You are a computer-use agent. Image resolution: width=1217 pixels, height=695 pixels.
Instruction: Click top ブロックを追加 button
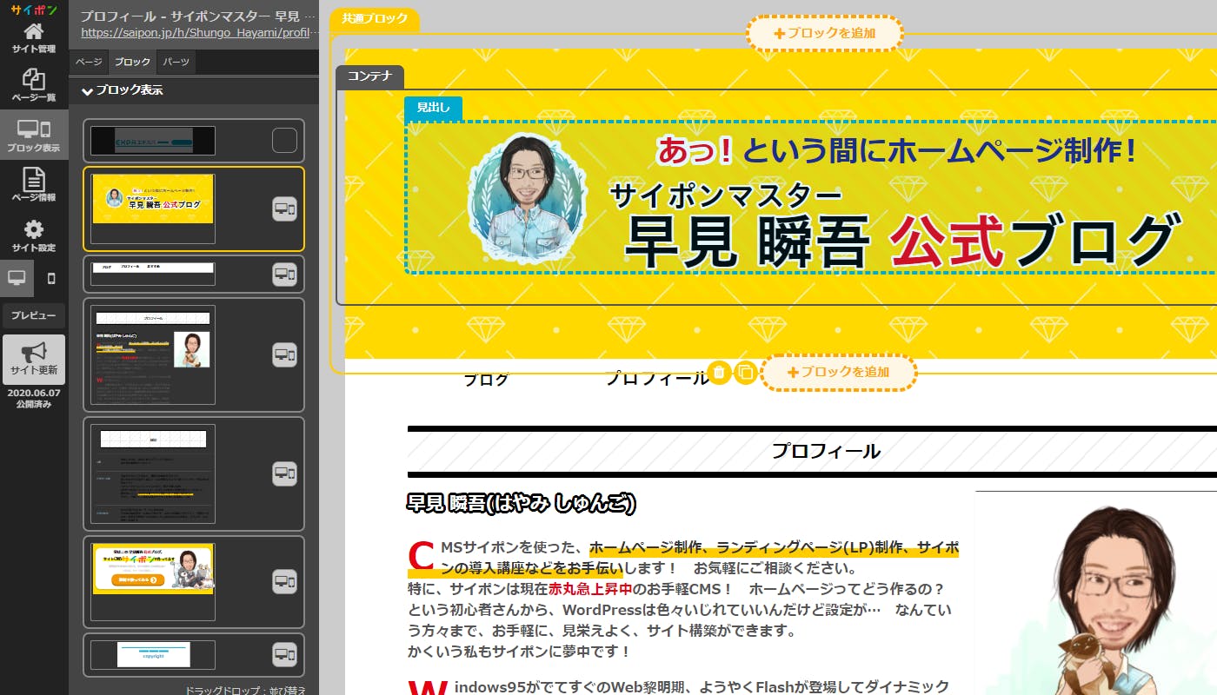tap(824, 34)
